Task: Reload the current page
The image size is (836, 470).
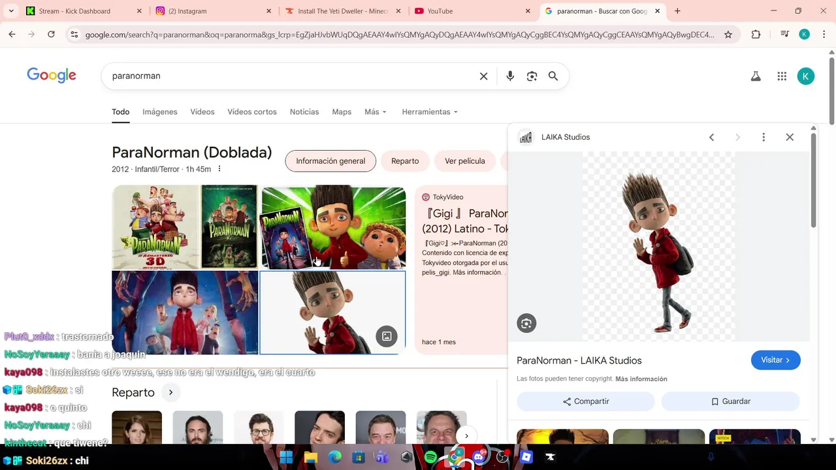Action: [51, 35]
